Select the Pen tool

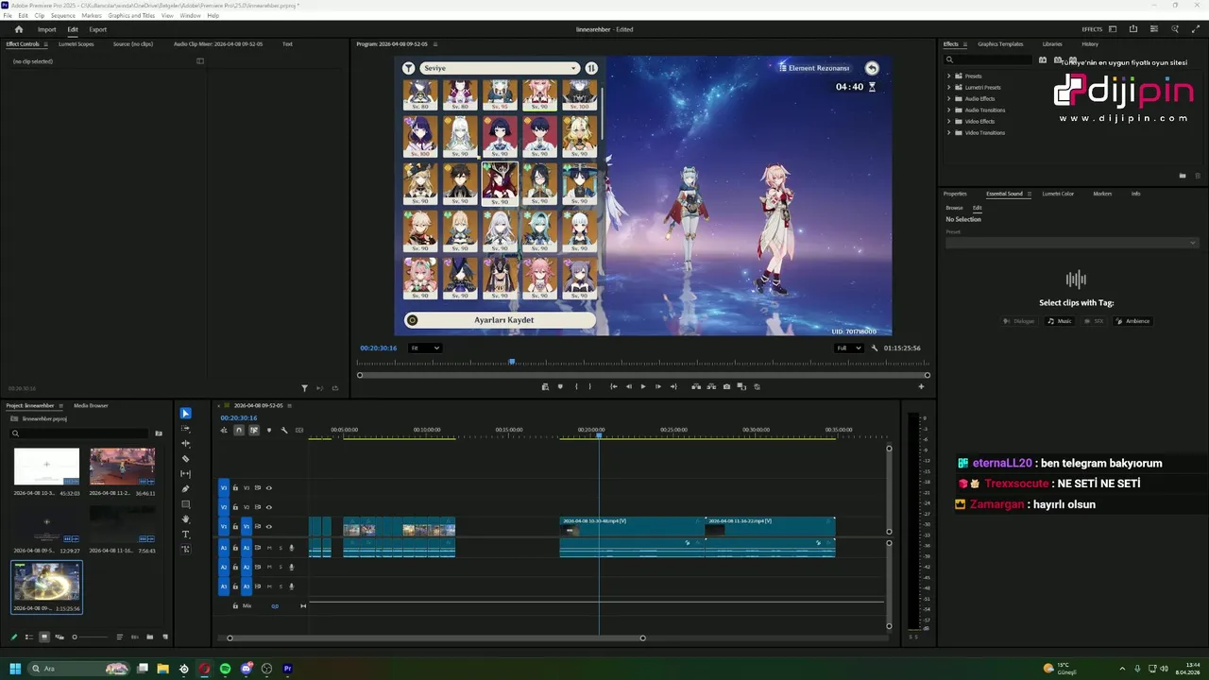pos(185,488)
